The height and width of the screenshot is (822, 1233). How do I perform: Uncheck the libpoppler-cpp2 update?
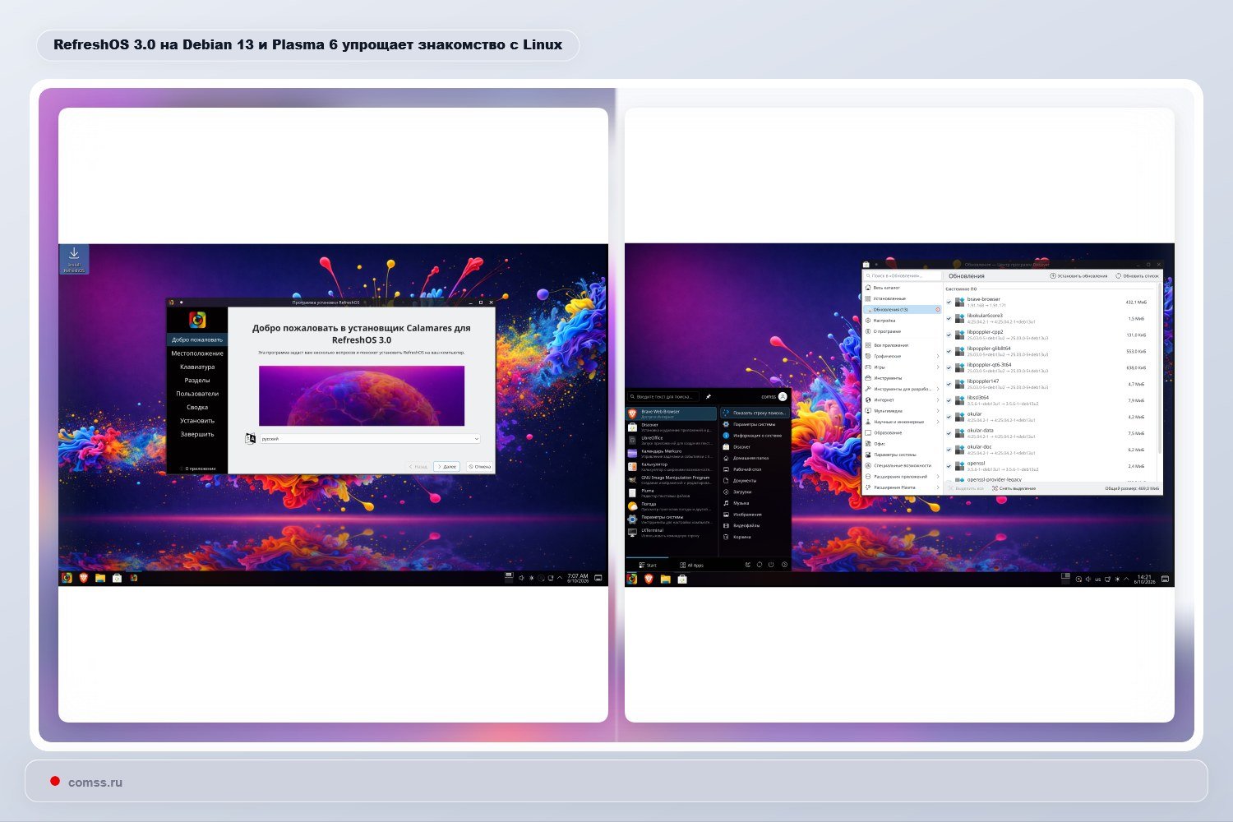point(949,335)
